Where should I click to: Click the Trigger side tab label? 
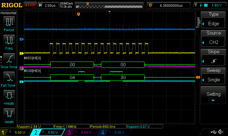click(x=198, y=22)
